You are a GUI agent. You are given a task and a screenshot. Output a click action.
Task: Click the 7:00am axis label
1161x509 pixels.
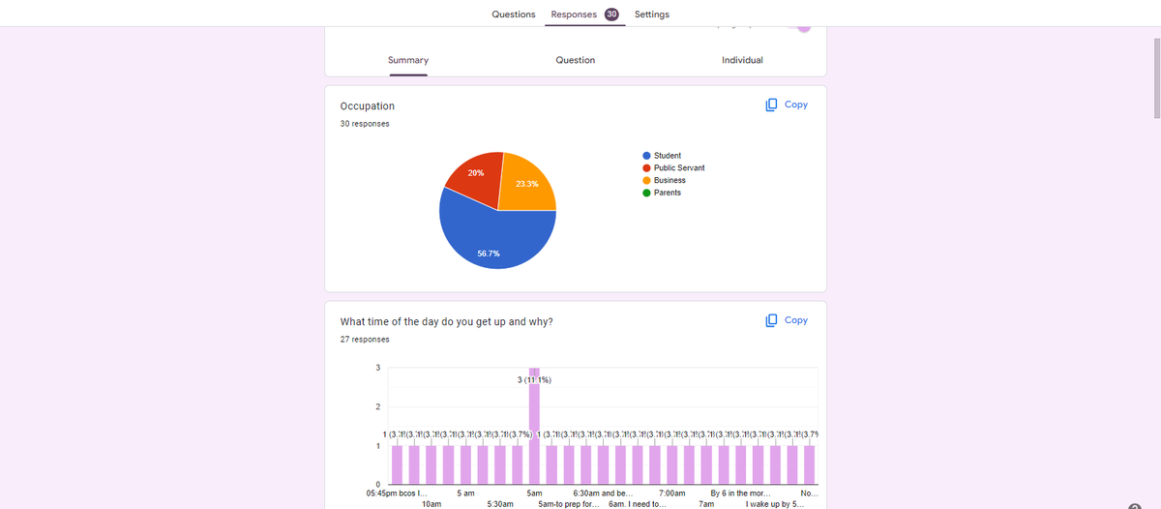click(671, 494)
